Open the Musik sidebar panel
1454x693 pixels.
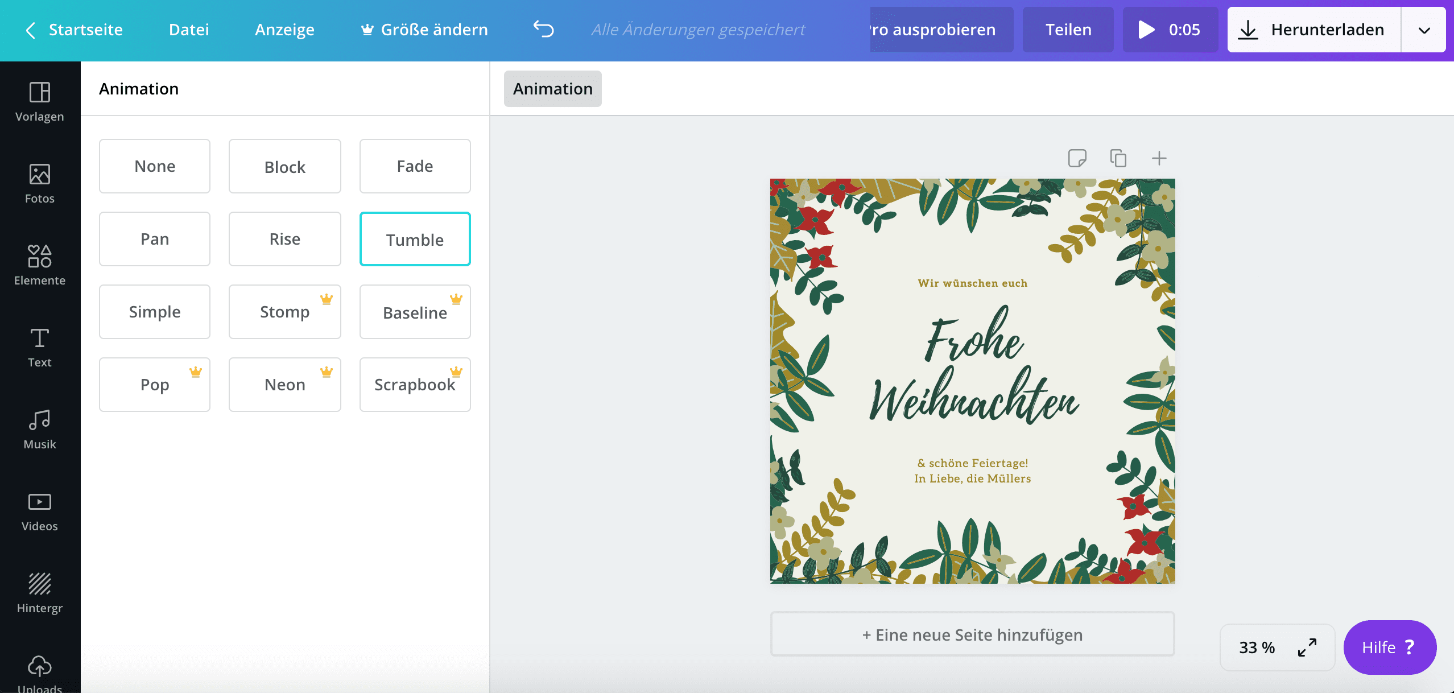point(39,430)
